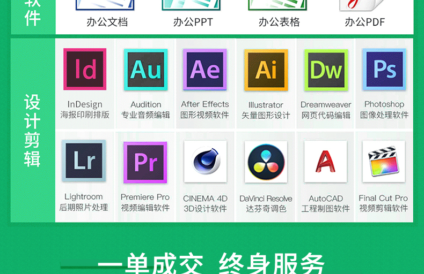Click the CINEMA 4D name text
Screen dimensions: 424x274
pos(205,199)
